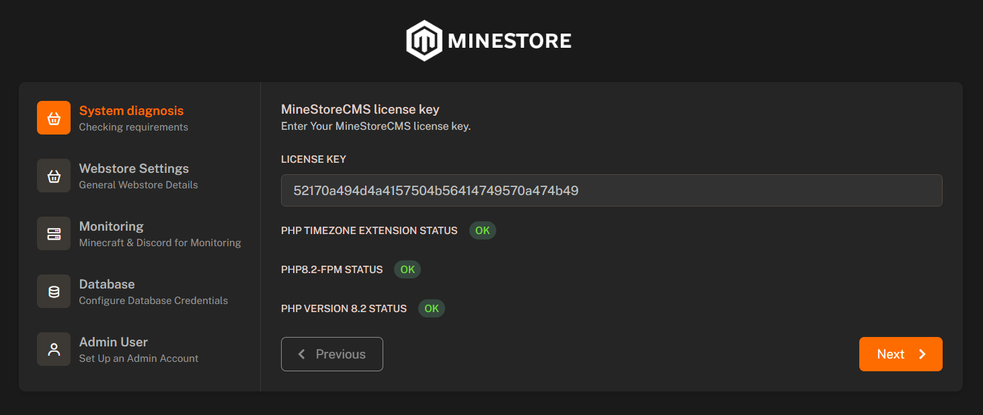Click the Webstore Settings basket icon
The height and width of the screenshot is (415, 983).
point(54,176)
